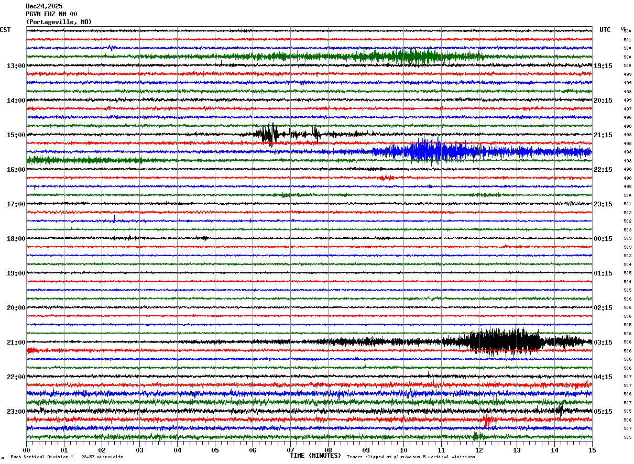Click the 04:15 UTC time label
This screenshot has width=634, height=464.
coord(603,377)
